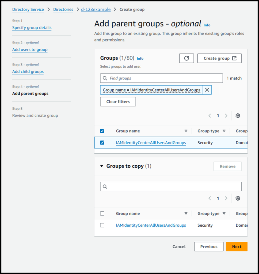
Task: Click the Remove button
Action: click(227, 166)
